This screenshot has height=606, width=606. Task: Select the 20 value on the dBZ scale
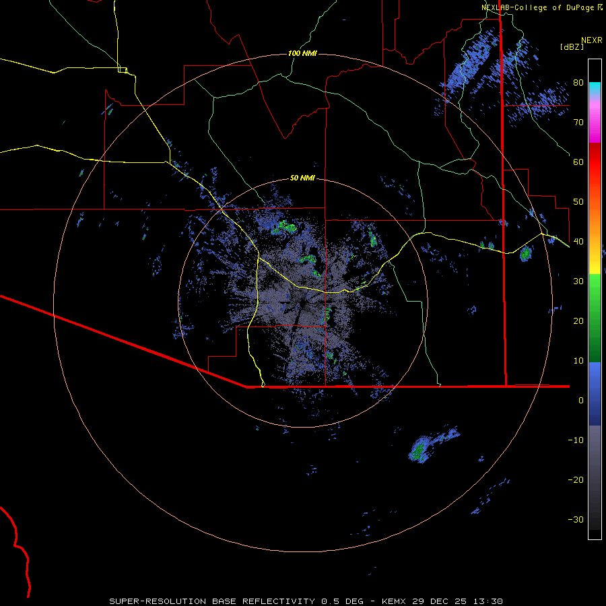[578, 321]
